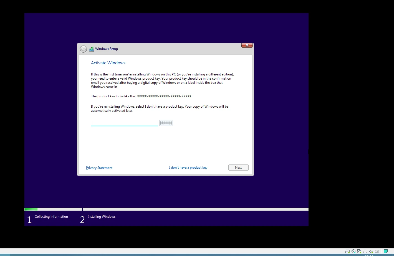The image size is (394, 256).
Task: Click the setup progress bar
Action: pos(166,209)
